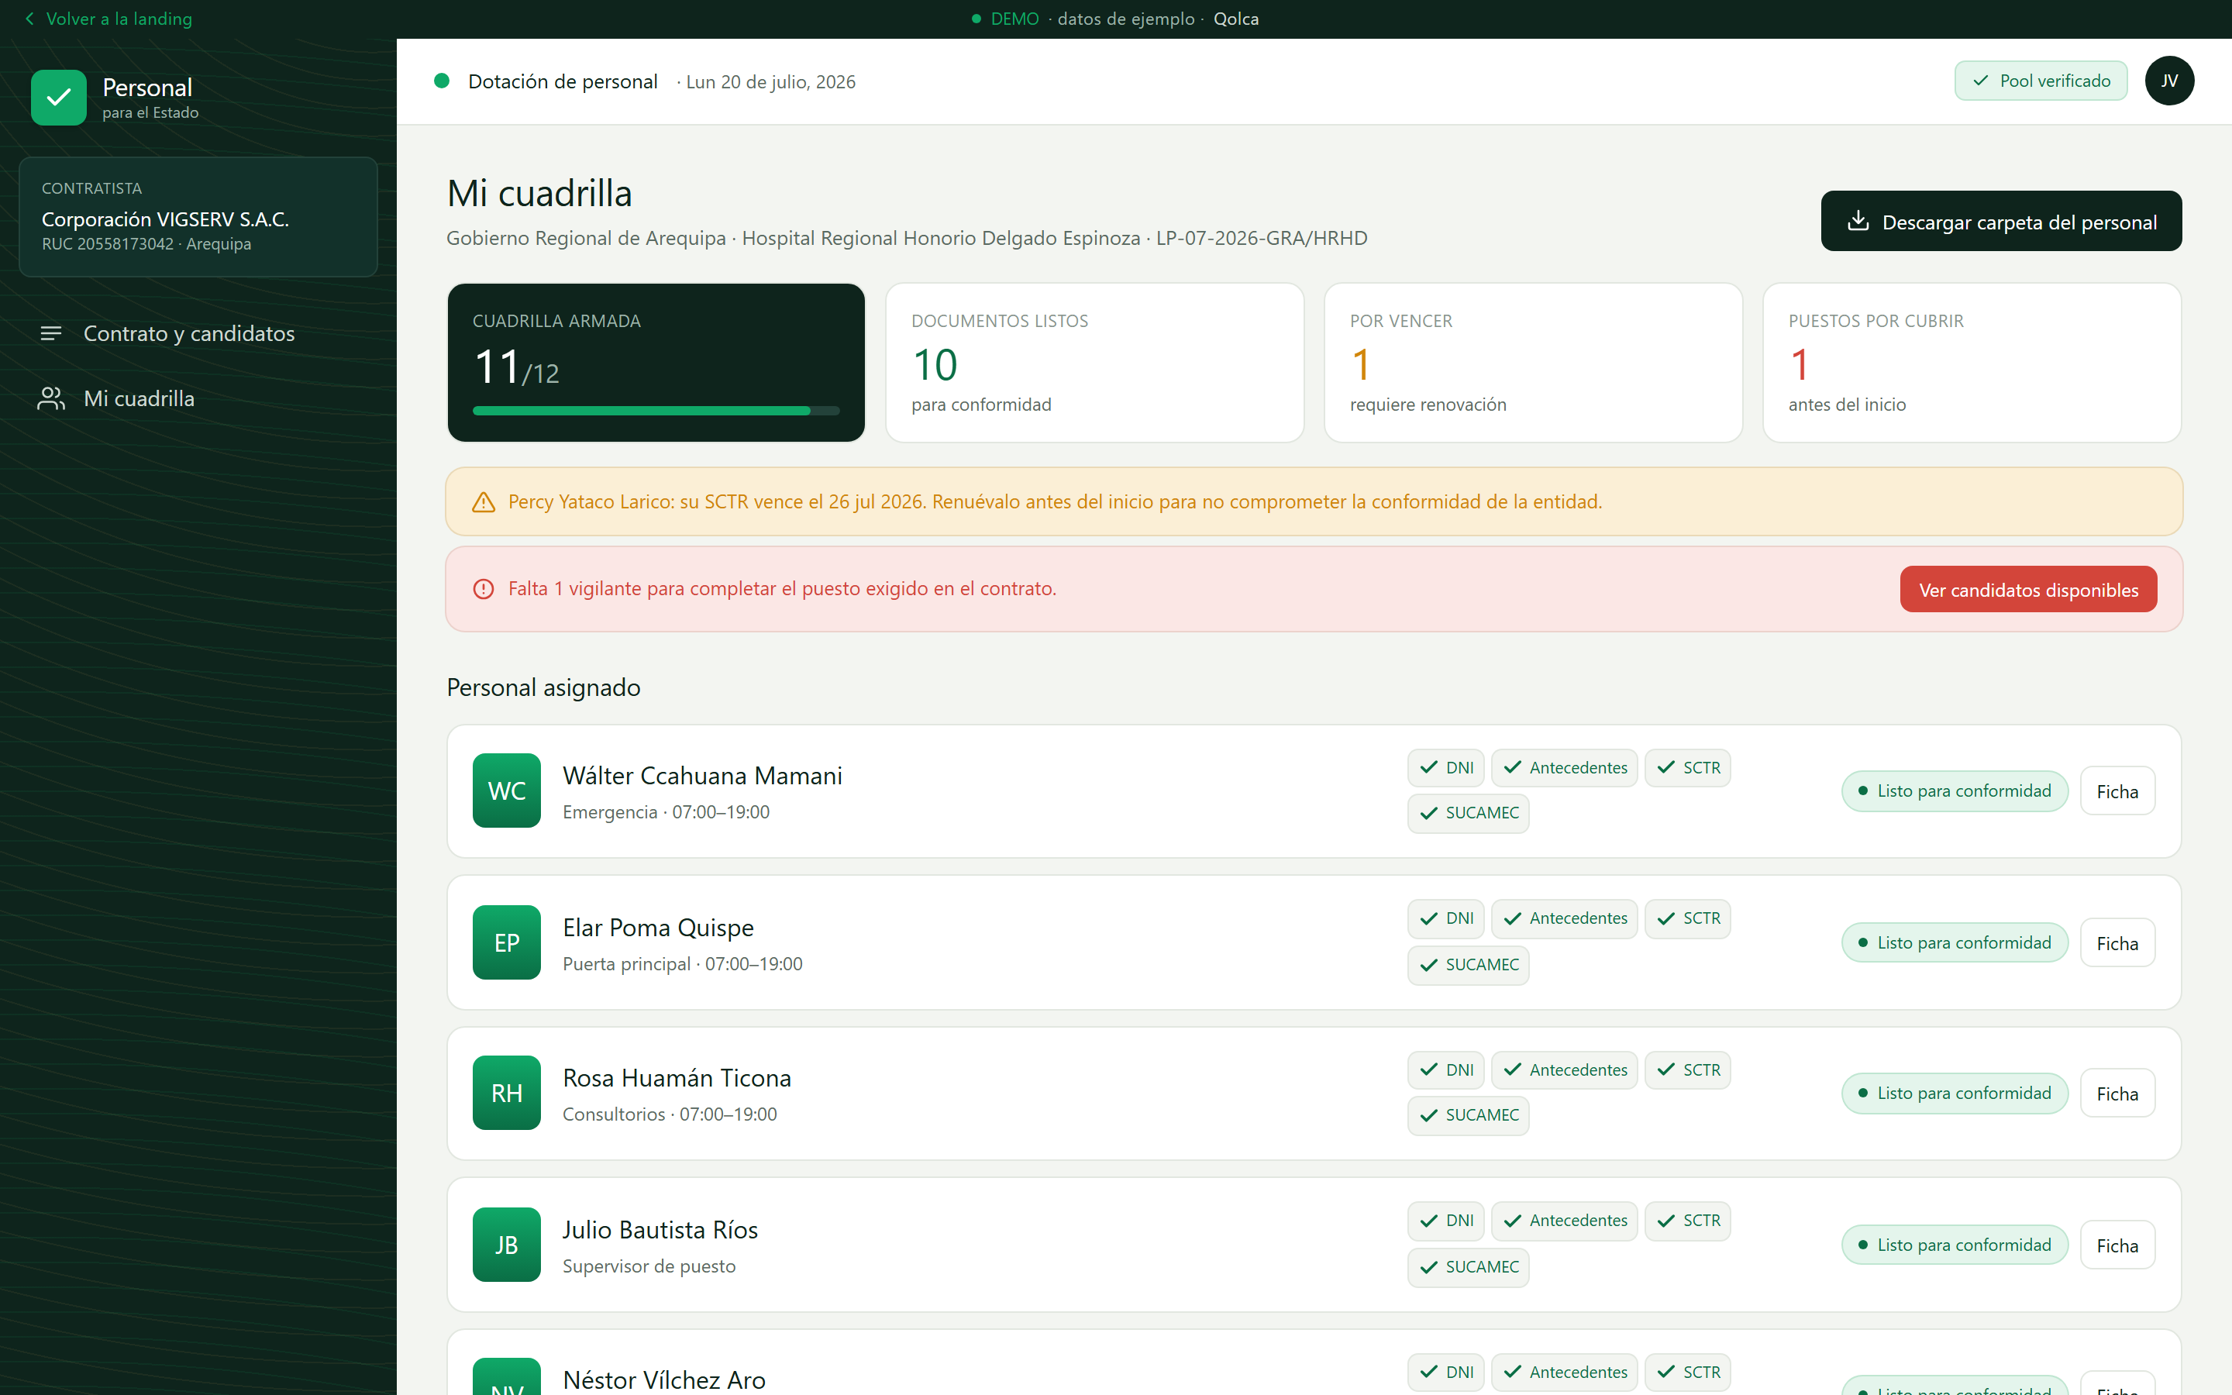This screenshot has height=1395, width=2232.
Task: Open Ficha for Elar Poma Quispe
Action: click(x=2117, y=943)
